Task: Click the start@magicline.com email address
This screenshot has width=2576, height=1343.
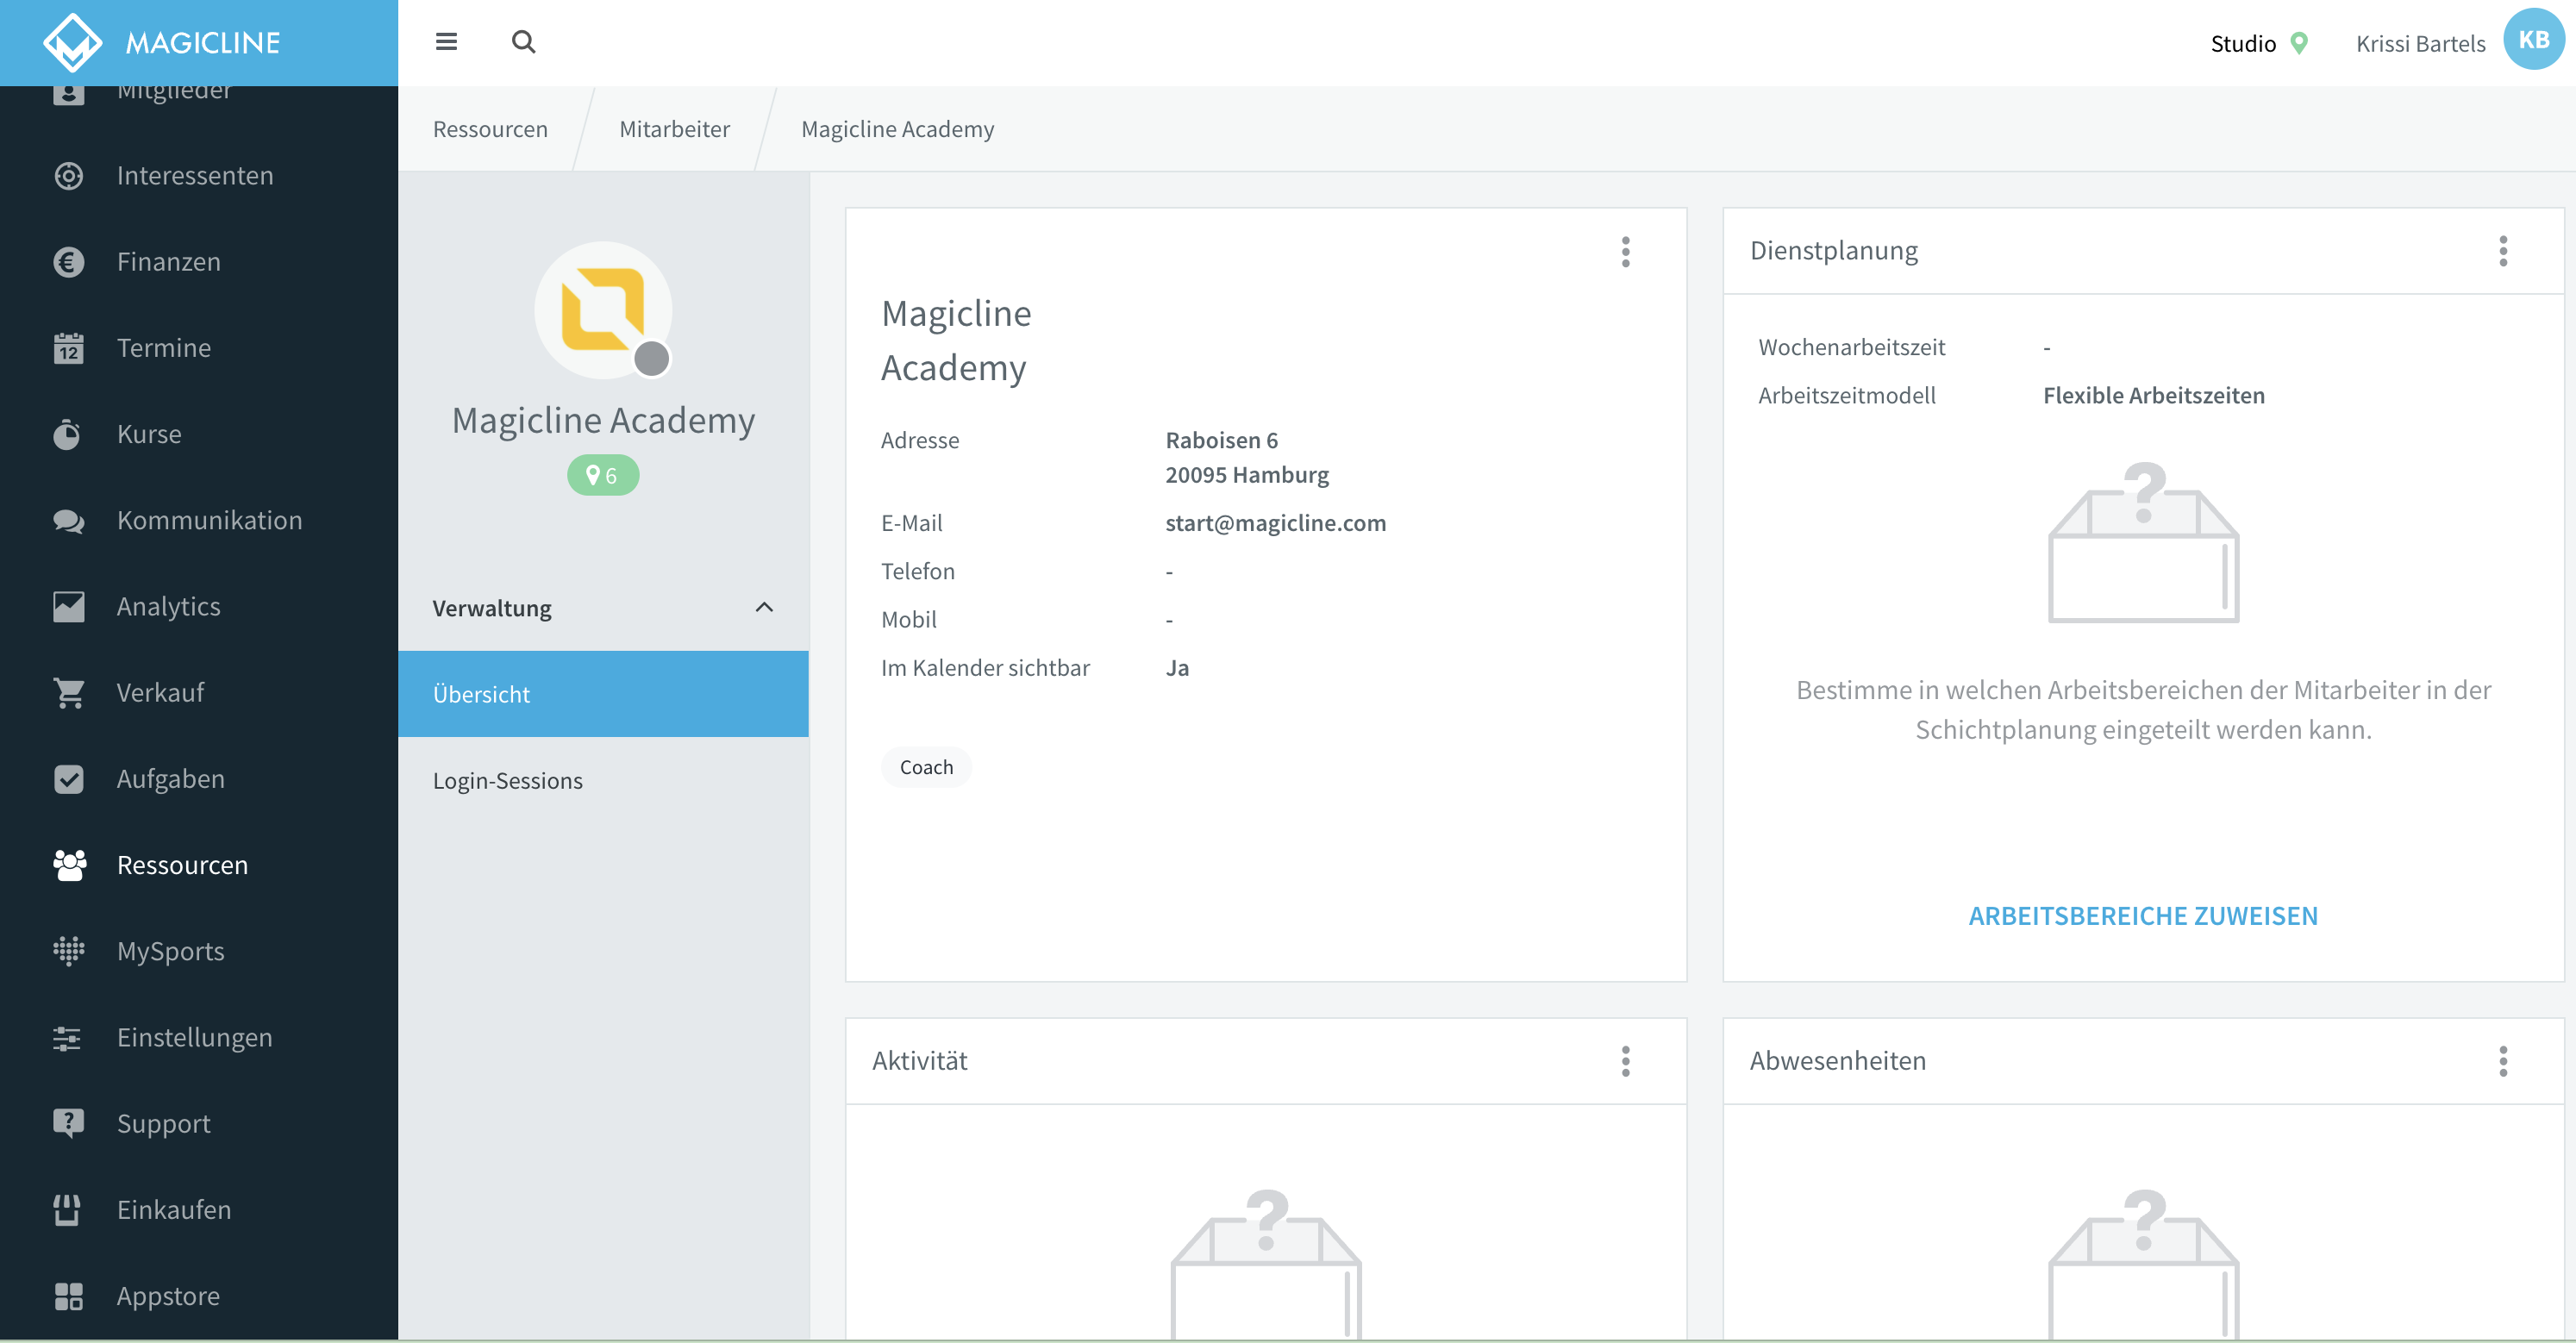Action: pos(1275,523)
